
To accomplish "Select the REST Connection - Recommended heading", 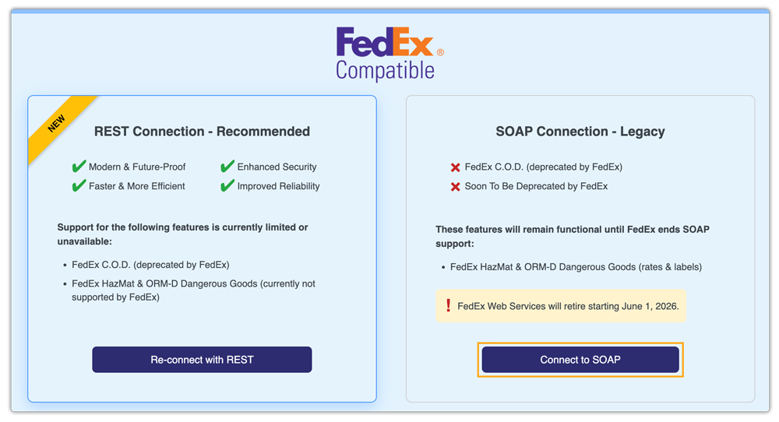I will [202, 132].
